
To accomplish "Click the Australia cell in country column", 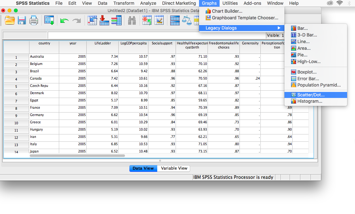I will pyautogui.click(x=44, y=57).
